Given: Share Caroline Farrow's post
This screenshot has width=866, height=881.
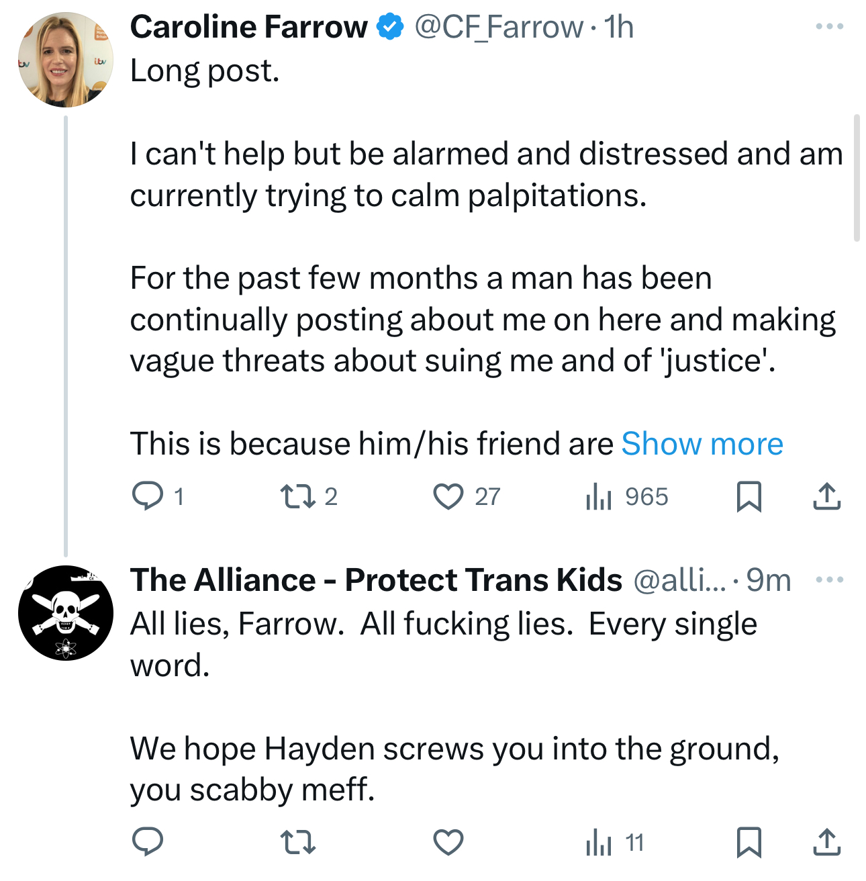Looking at the screenshot, I should 826,497.
